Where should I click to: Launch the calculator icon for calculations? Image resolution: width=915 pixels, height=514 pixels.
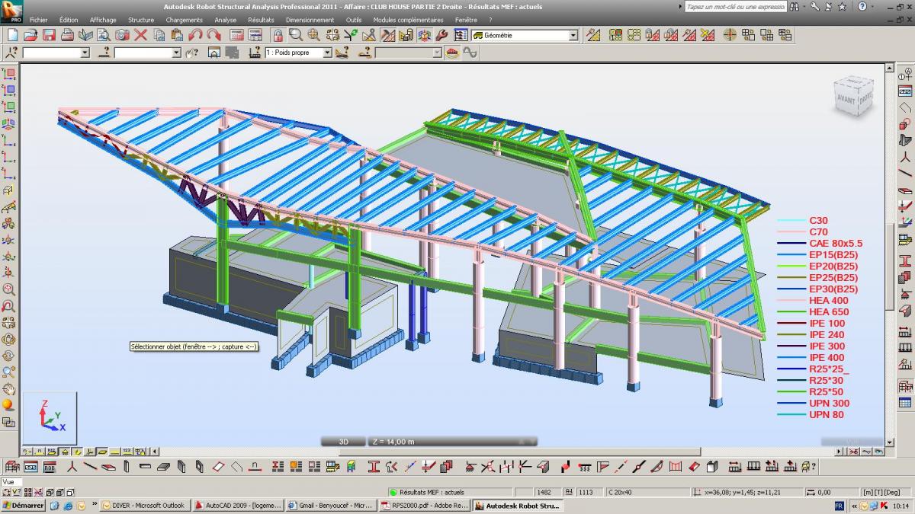pyautogui.click(x=236, y=35)
